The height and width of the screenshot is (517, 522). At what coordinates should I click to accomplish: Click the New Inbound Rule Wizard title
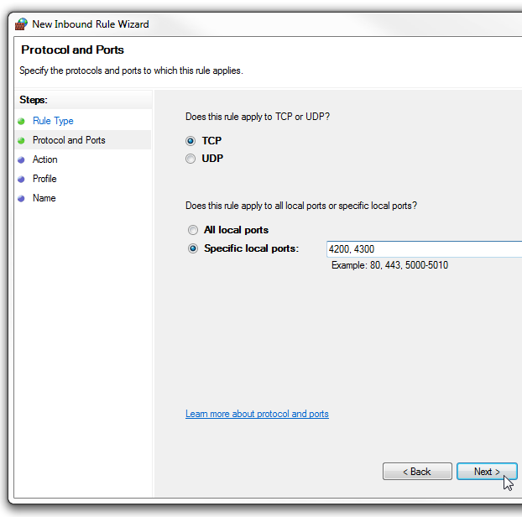click(91, 24)
